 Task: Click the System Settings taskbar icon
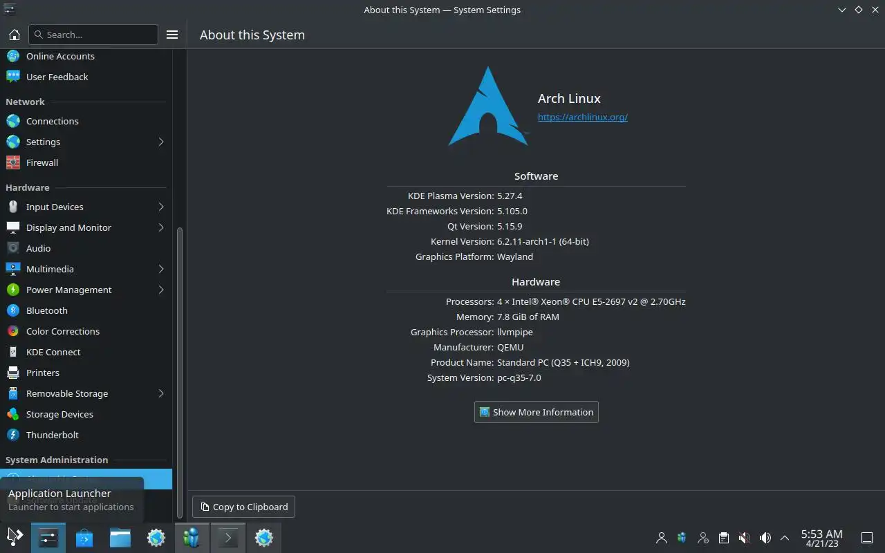[x=48, y=537]
